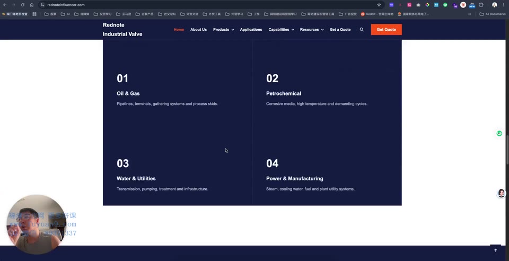Open site information icon in address bar

pyautogui.click(x=42, y=5)
